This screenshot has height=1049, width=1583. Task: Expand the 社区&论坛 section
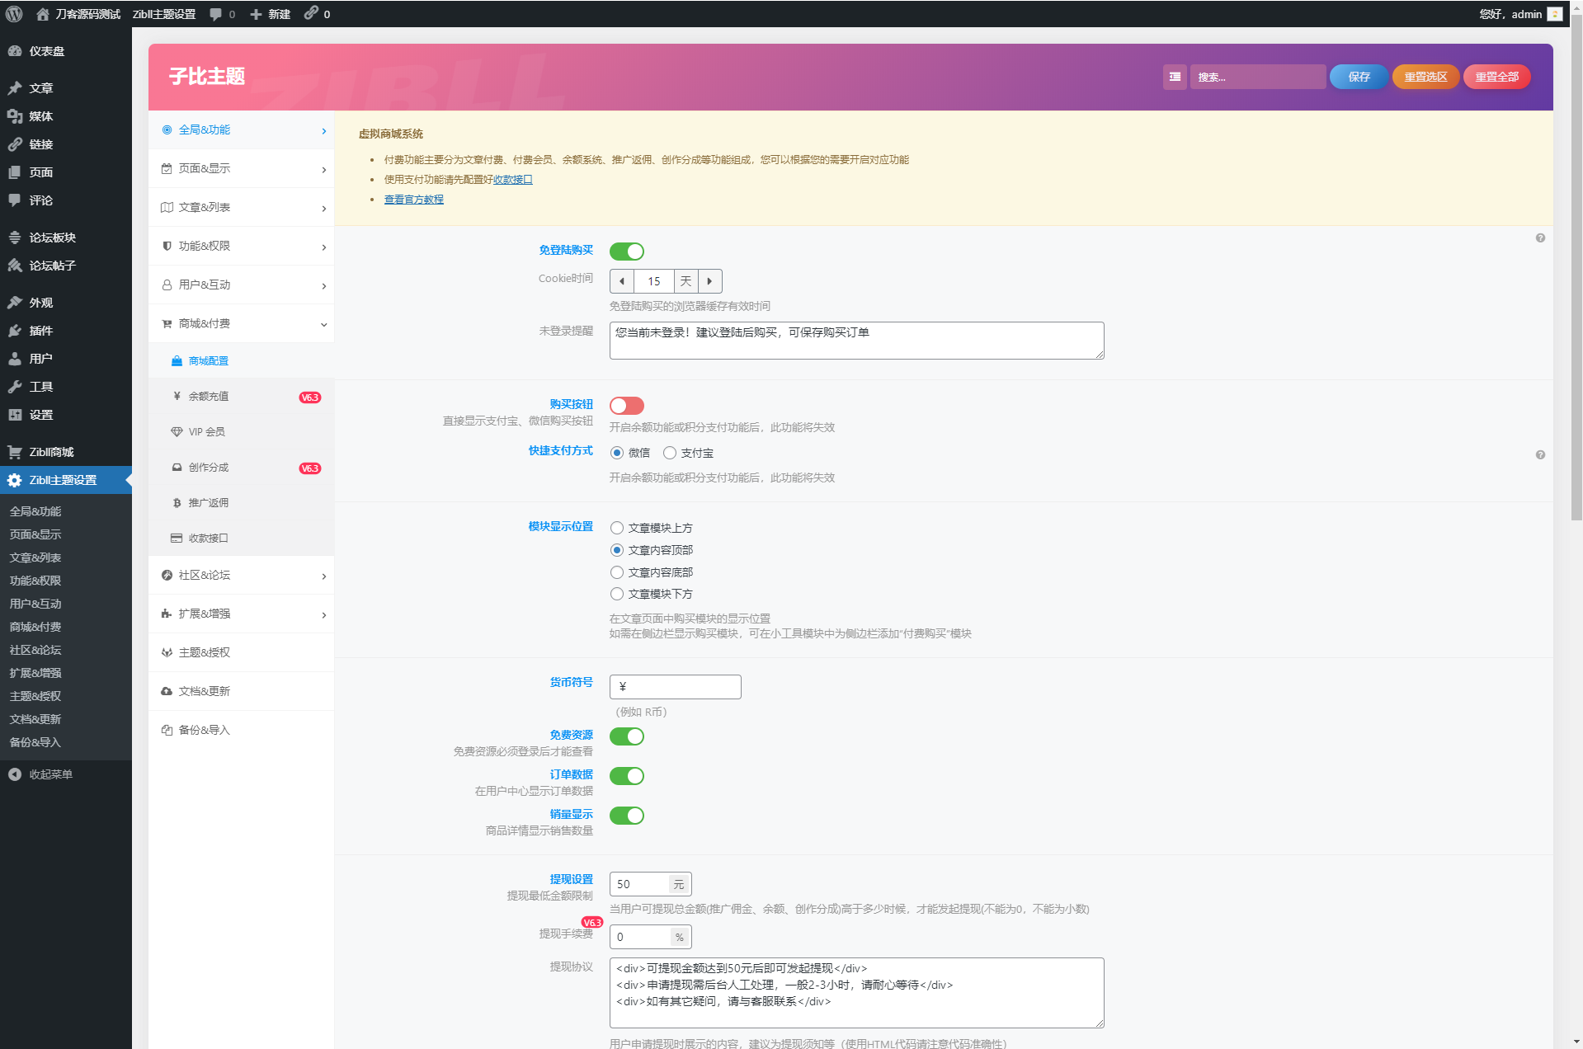(x=241, y=576)
